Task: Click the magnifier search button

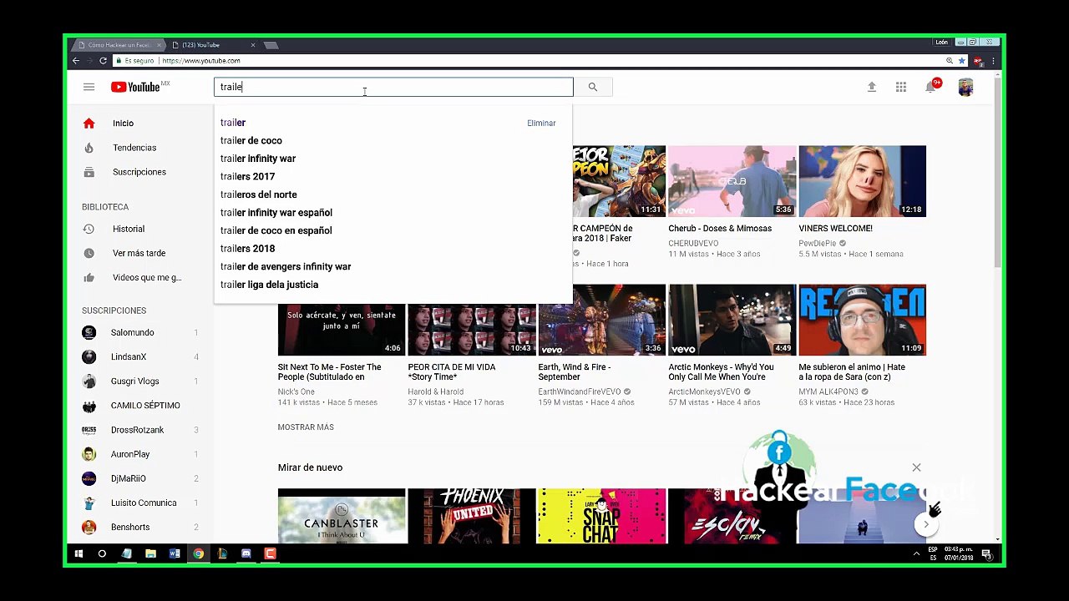Action: click(593, 87)
